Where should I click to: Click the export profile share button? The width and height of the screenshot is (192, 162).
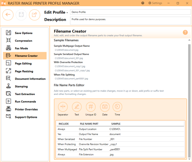pos(34,15)
